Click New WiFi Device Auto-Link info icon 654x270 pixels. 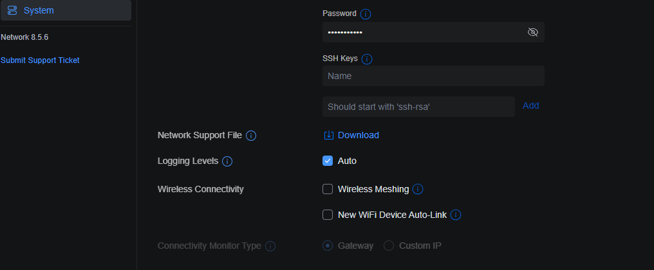pyautogui.click(x=456, y=215)
